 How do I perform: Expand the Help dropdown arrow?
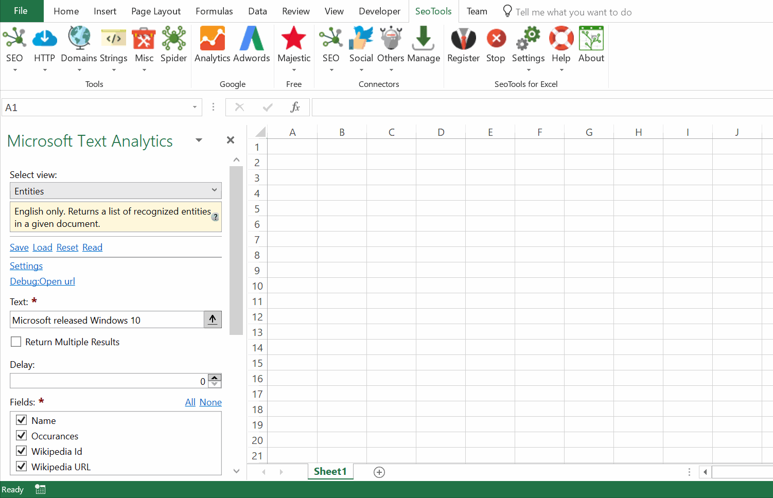click(561, 70)
